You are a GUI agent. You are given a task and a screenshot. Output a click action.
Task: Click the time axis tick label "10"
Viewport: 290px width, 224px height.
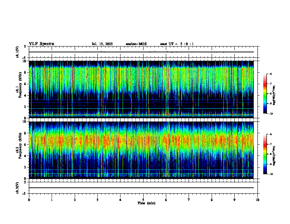click(257, 200)
